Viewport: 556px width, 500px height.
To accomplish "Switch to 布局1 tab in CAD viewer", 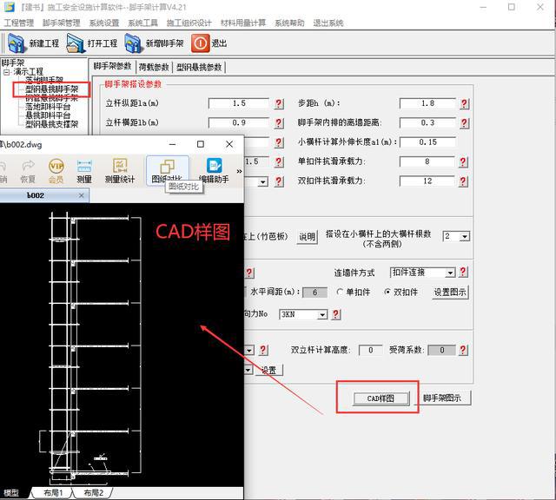I will [x=53, y=492].
